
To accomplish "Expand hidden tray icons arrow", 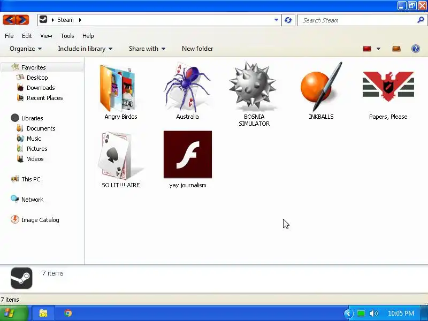I will click(x=349, y=314).
